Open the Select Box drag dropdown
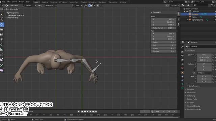 click(51, 6)
